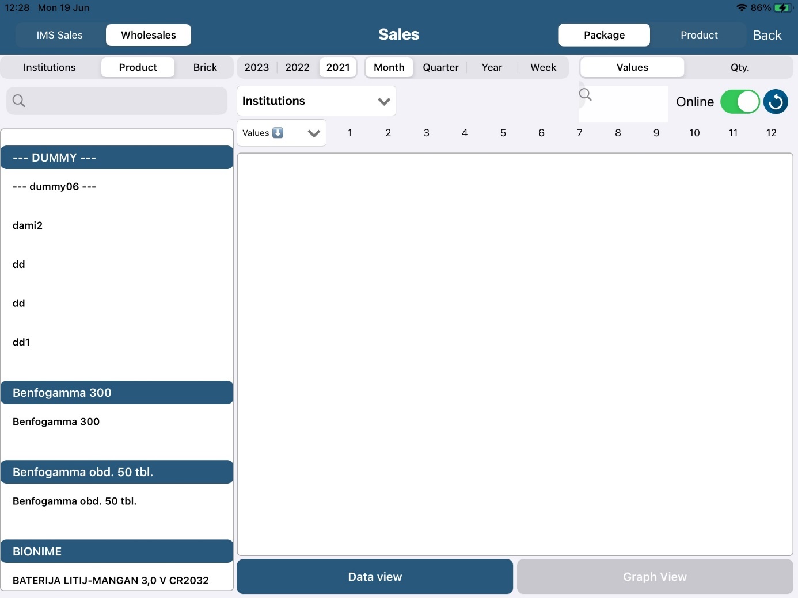Viewport: 798px width, 598px height.
Task: Select the Brick tab
Action: click(205, 67)
